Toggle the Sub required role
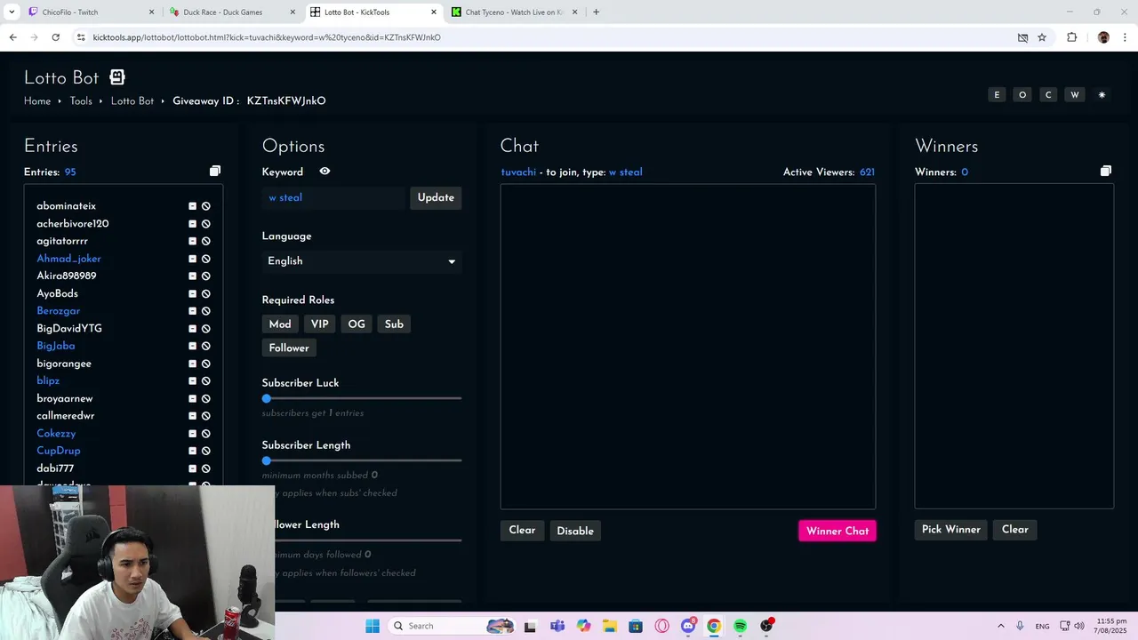Screen dimensions: 1138x640 394,324
